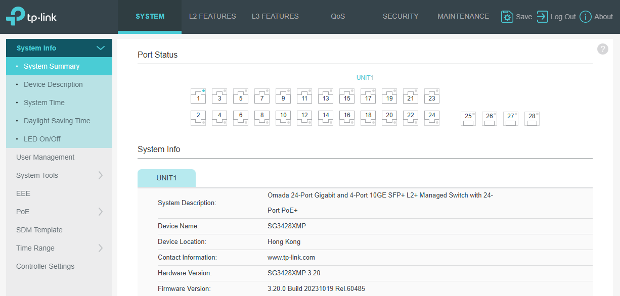
Task: Click the SG3428XMP device name value
Action: click(287, 226)
